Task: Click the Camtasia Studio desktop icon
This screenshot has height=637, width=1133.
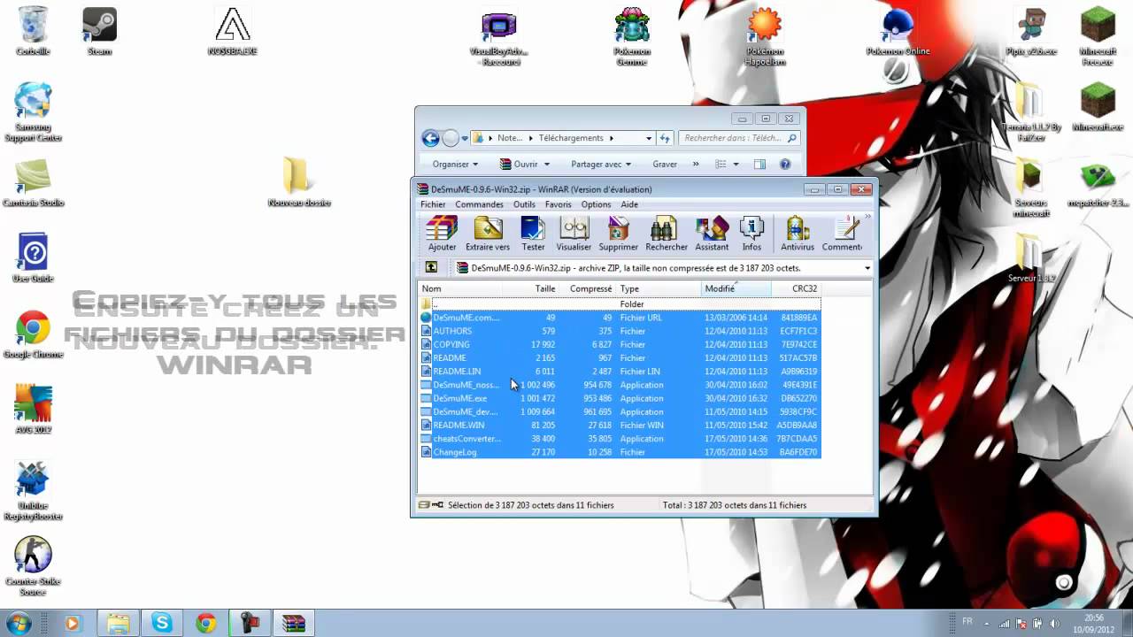Action: (x=33, y=183)
